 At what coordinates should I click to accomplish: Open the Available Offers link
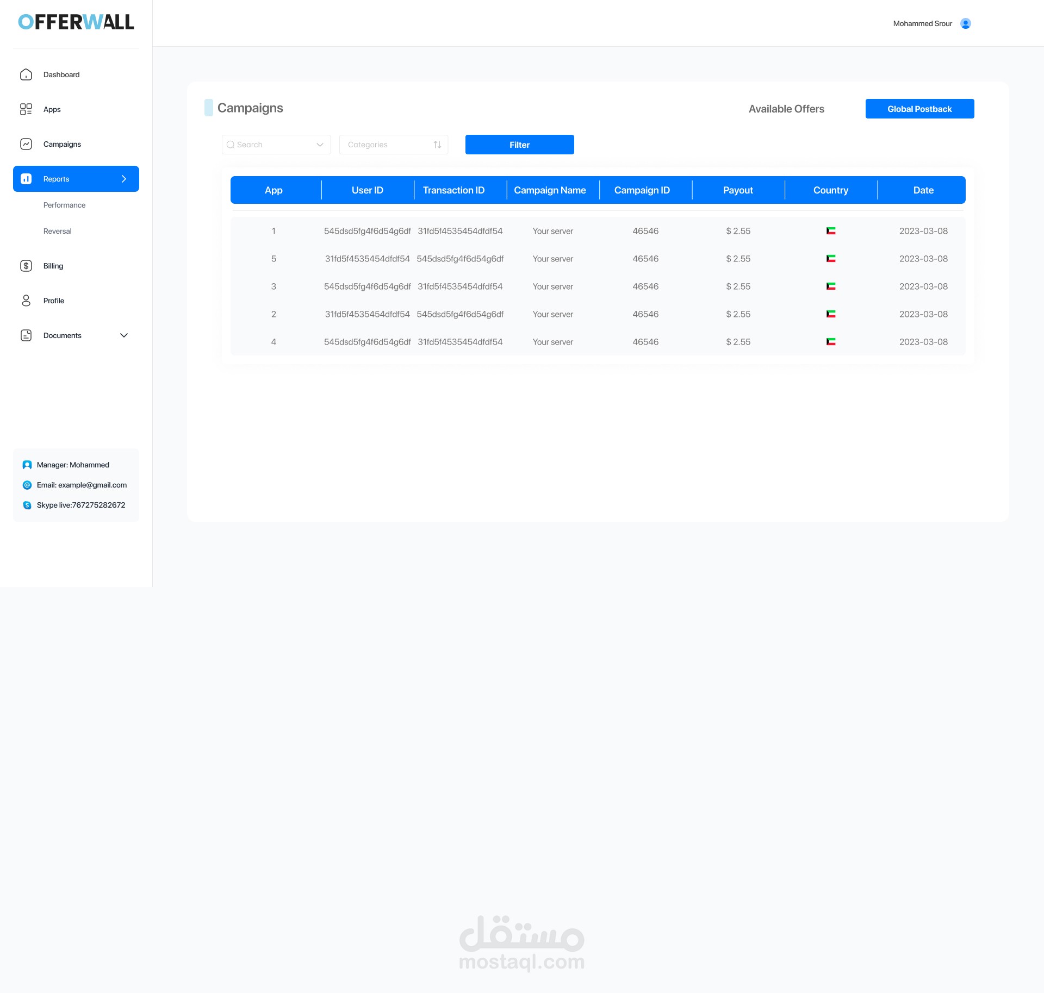pyautogui.click(x=786, y=109)
